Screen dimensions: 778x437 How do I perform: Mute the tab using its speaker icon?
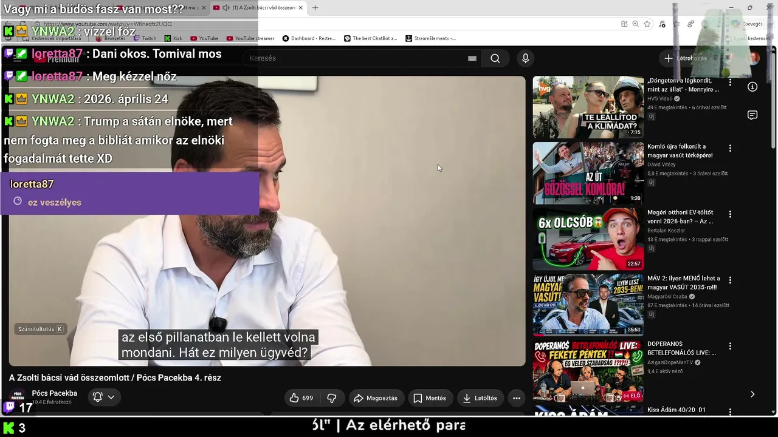[x=226, y=8]
